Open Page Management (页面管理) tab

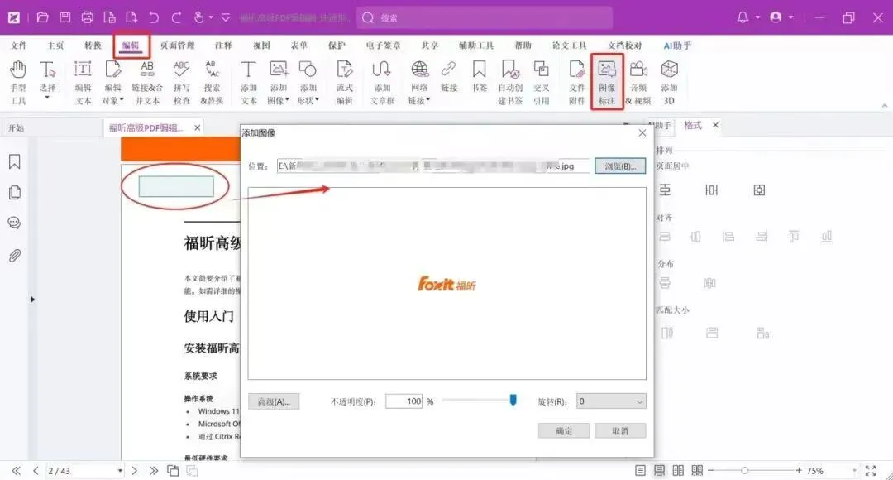click(178, 45)
